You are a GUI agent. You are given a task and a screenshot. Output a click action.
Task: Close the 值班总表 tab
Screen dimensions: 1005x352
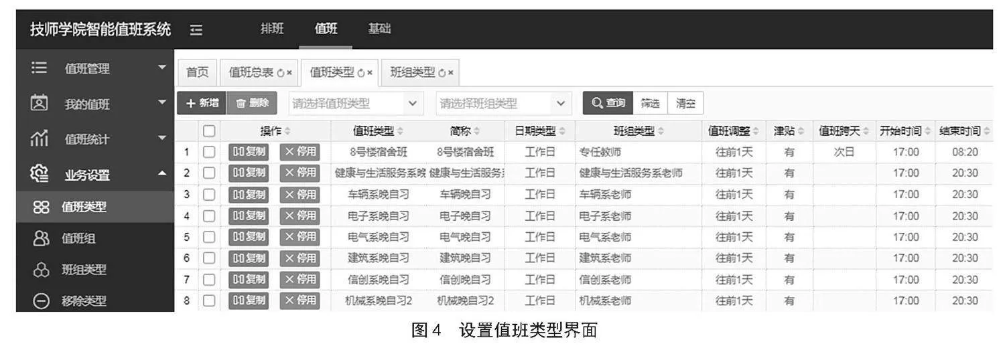(289, 73)
